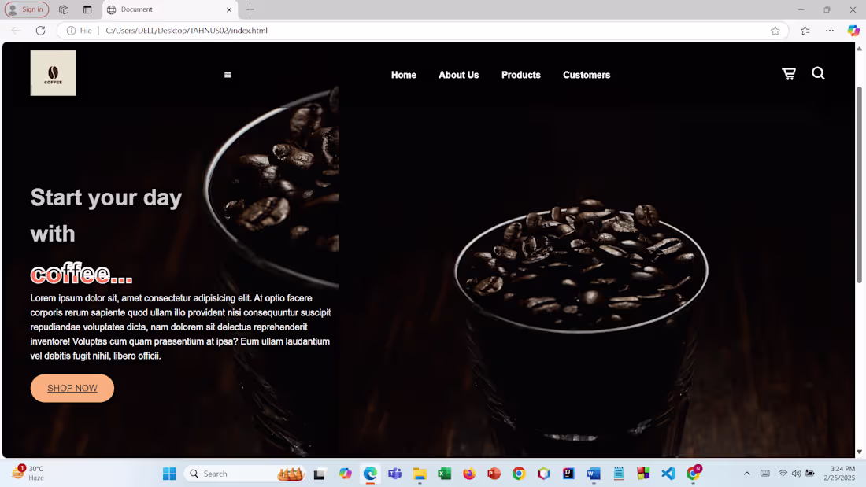Viewport: 866px width, 487px height.
Task: Add page to favorites via star icon
Action: click(775, 31)
